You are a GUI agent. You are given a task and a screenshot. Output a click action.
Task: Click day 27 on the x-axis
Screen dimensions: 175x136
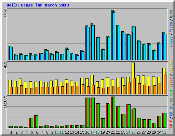(144, 132)
